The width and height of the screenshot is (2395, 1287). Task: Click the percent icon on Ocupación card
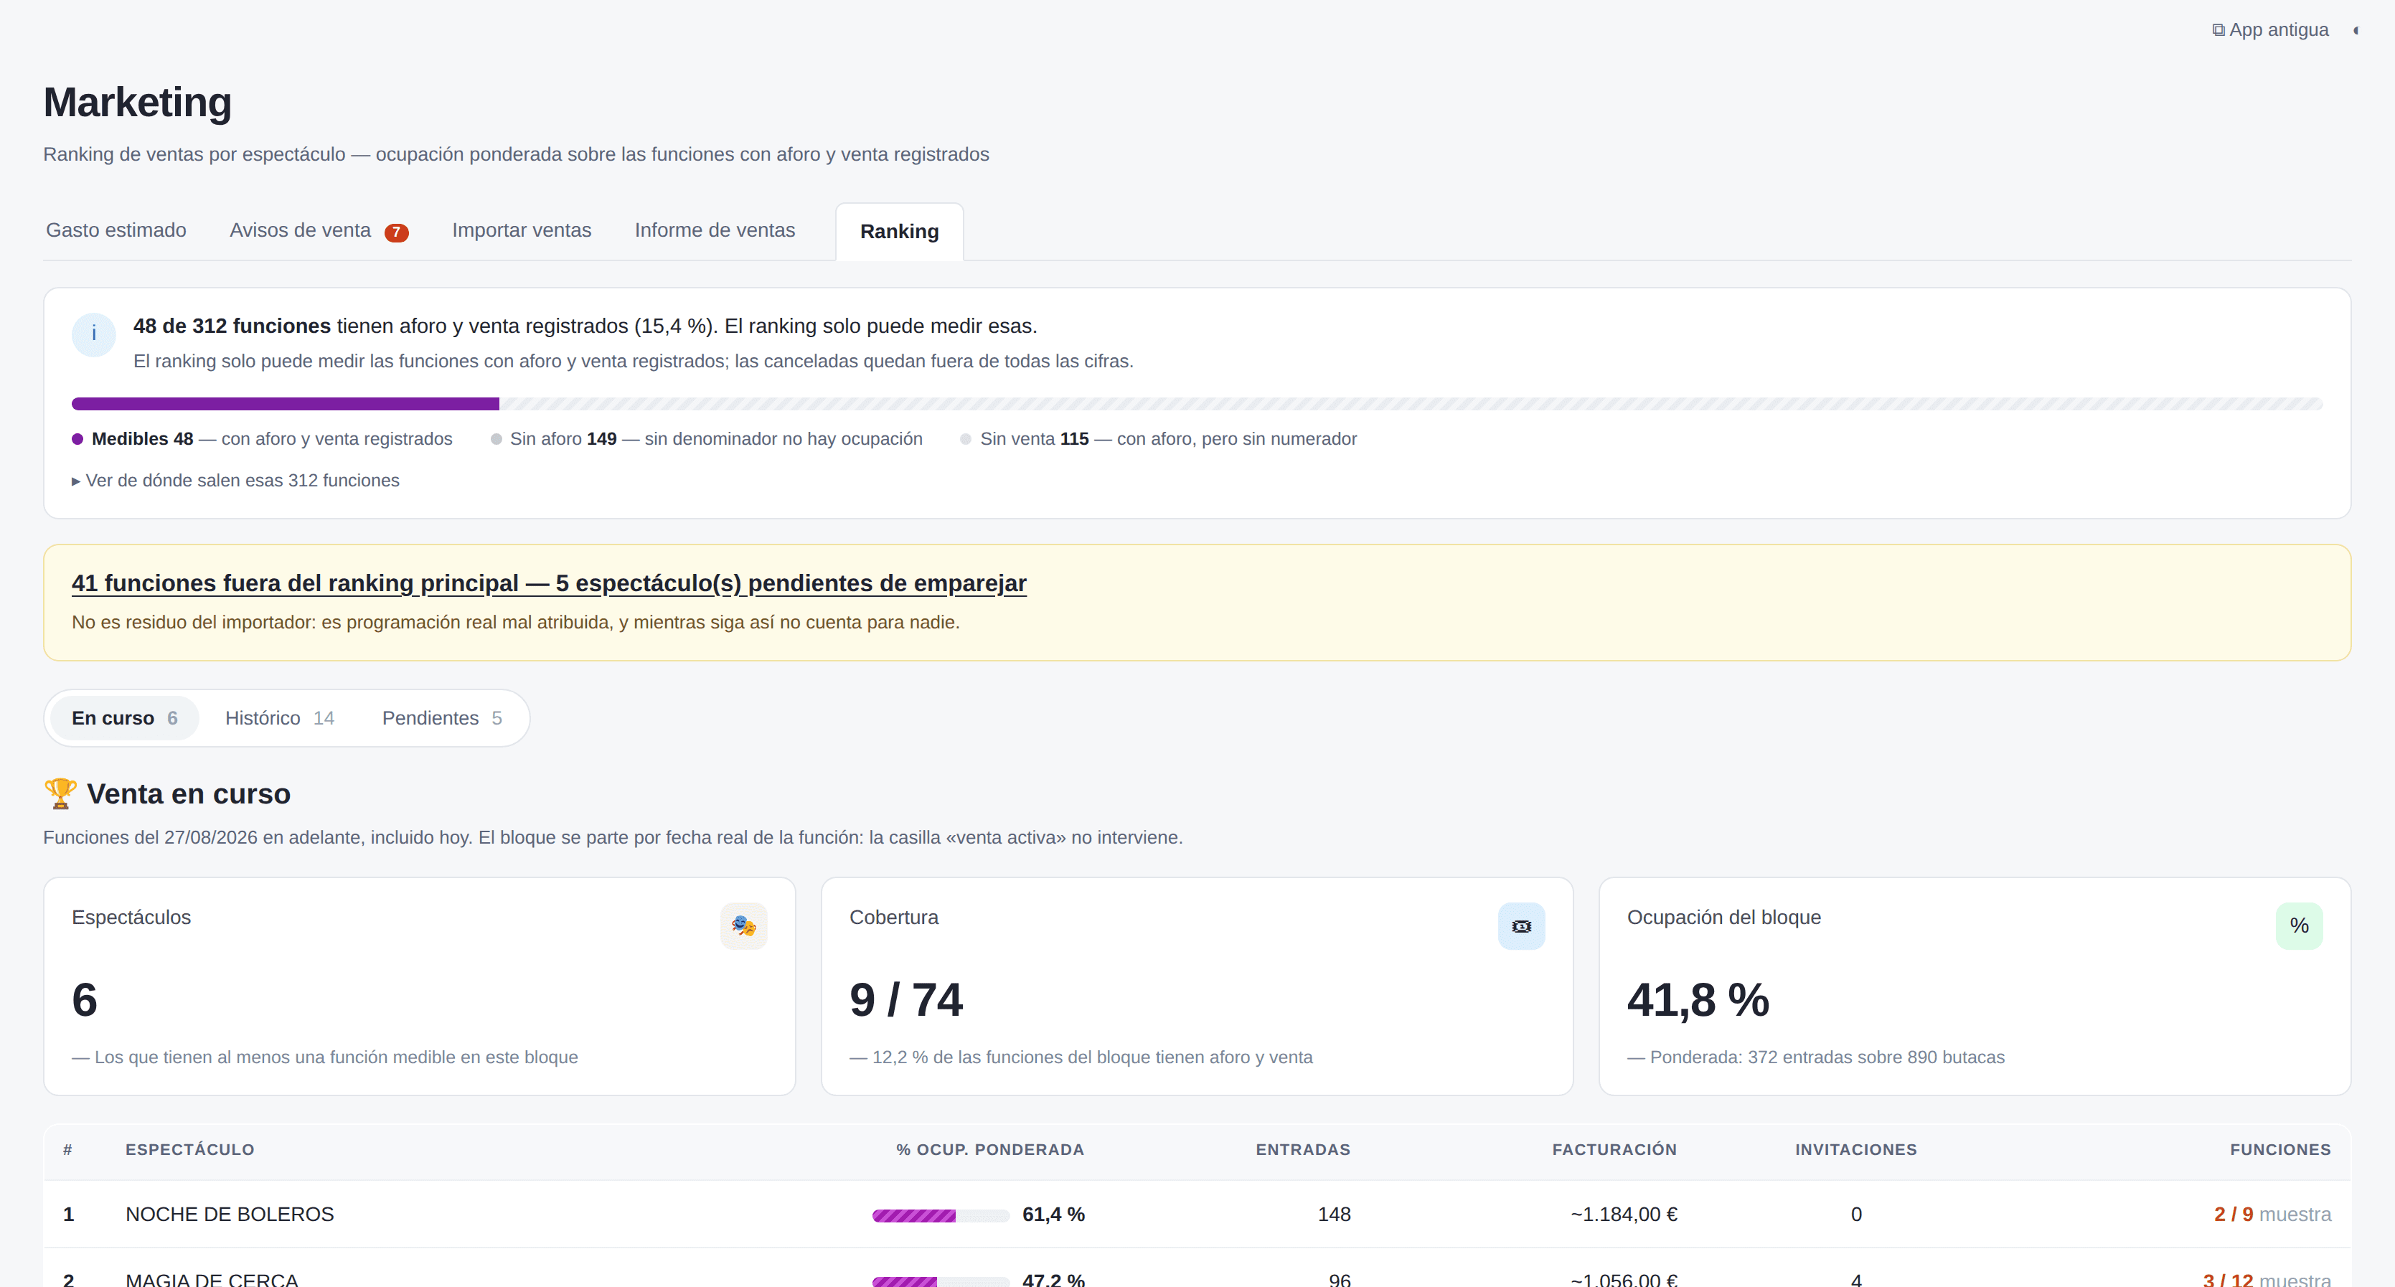(2300, 926)
